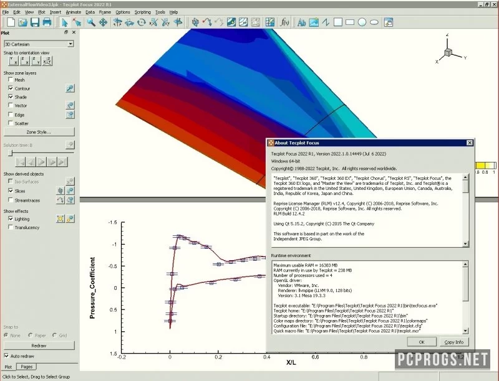Viewport: 499px width, 381px height.
Task: Click the light source position icon
Action: pyautogui.click(x=60, y=219)
